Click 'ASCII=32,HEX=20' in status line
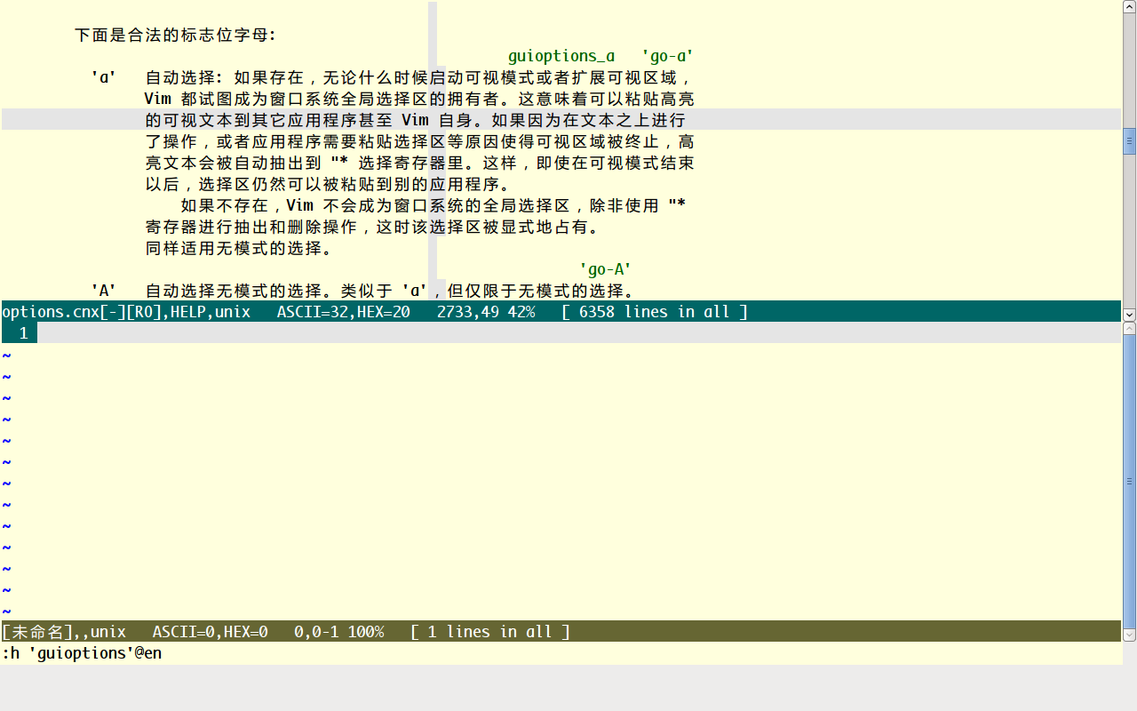Screen dimensions: 1137x711 [344, 311]
